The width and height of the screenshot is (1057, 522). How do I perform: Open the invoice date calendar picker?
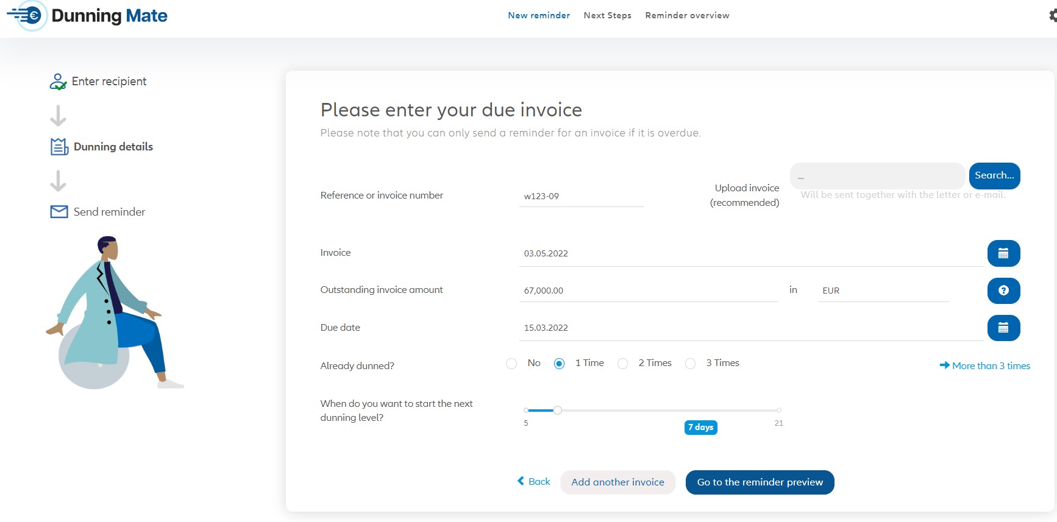point(1003,253)
